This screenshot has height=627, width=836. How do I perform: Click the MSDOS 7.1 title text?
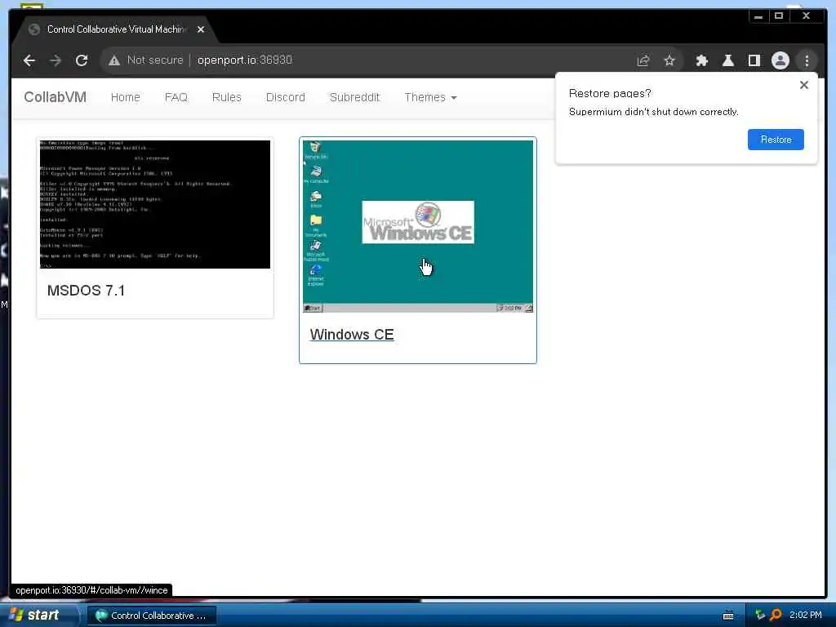(x=86, y=291)
